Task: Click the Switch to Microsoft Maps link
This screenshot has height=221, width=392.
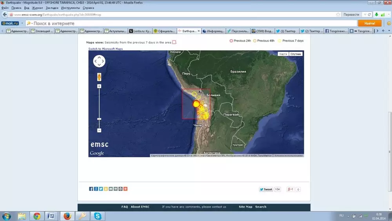Action: click(x=105, y=49)
